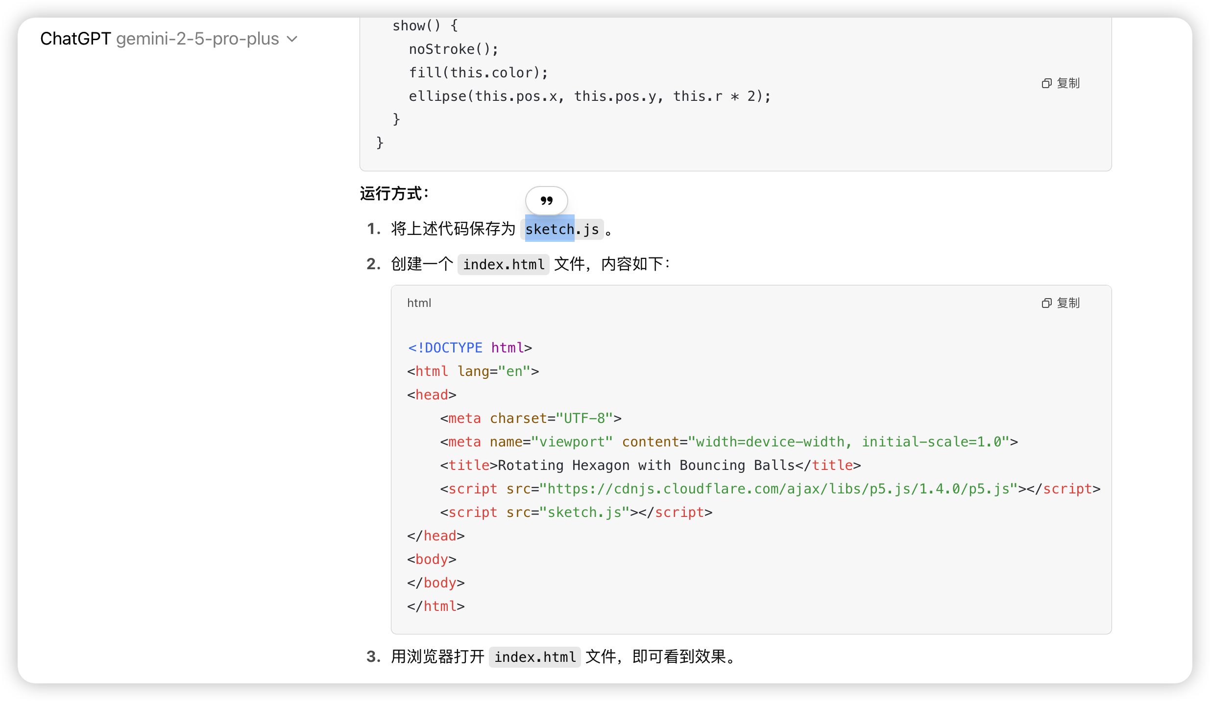Click the ellipse(this.pos.x...) code line

[589, 96]
